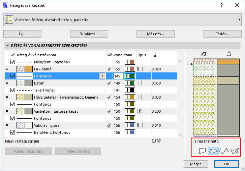Screen dimensions: 245x171
Task: Open line type popup arrow on selected Folytonos row
Action: (x=102, y=76)
